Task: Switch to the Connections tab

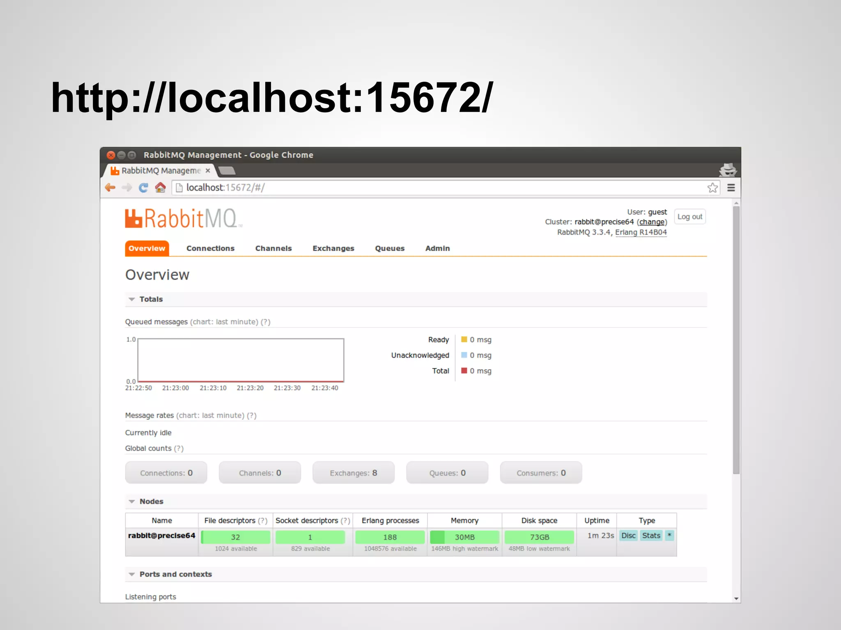Action: pyautogui.click(x=210, y=248)
